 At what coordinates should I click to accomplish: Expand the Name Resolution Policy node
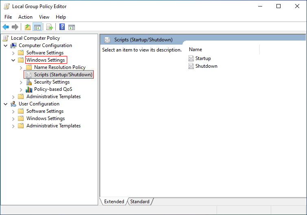click(x=21, y=68)
